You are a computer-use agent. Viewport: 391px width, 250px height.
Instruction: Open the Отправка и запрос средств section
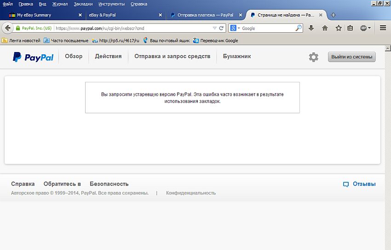coord(172,56)
